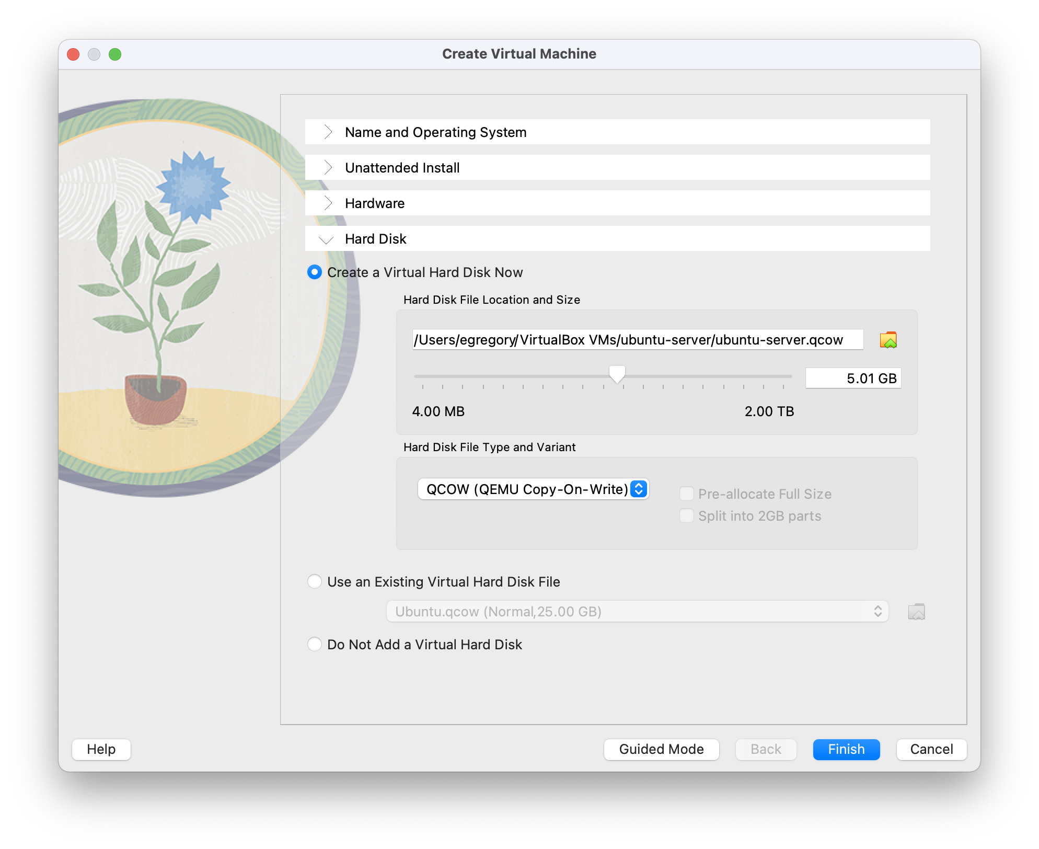Open the QCOW disk file type dropdown

point(533,489)
